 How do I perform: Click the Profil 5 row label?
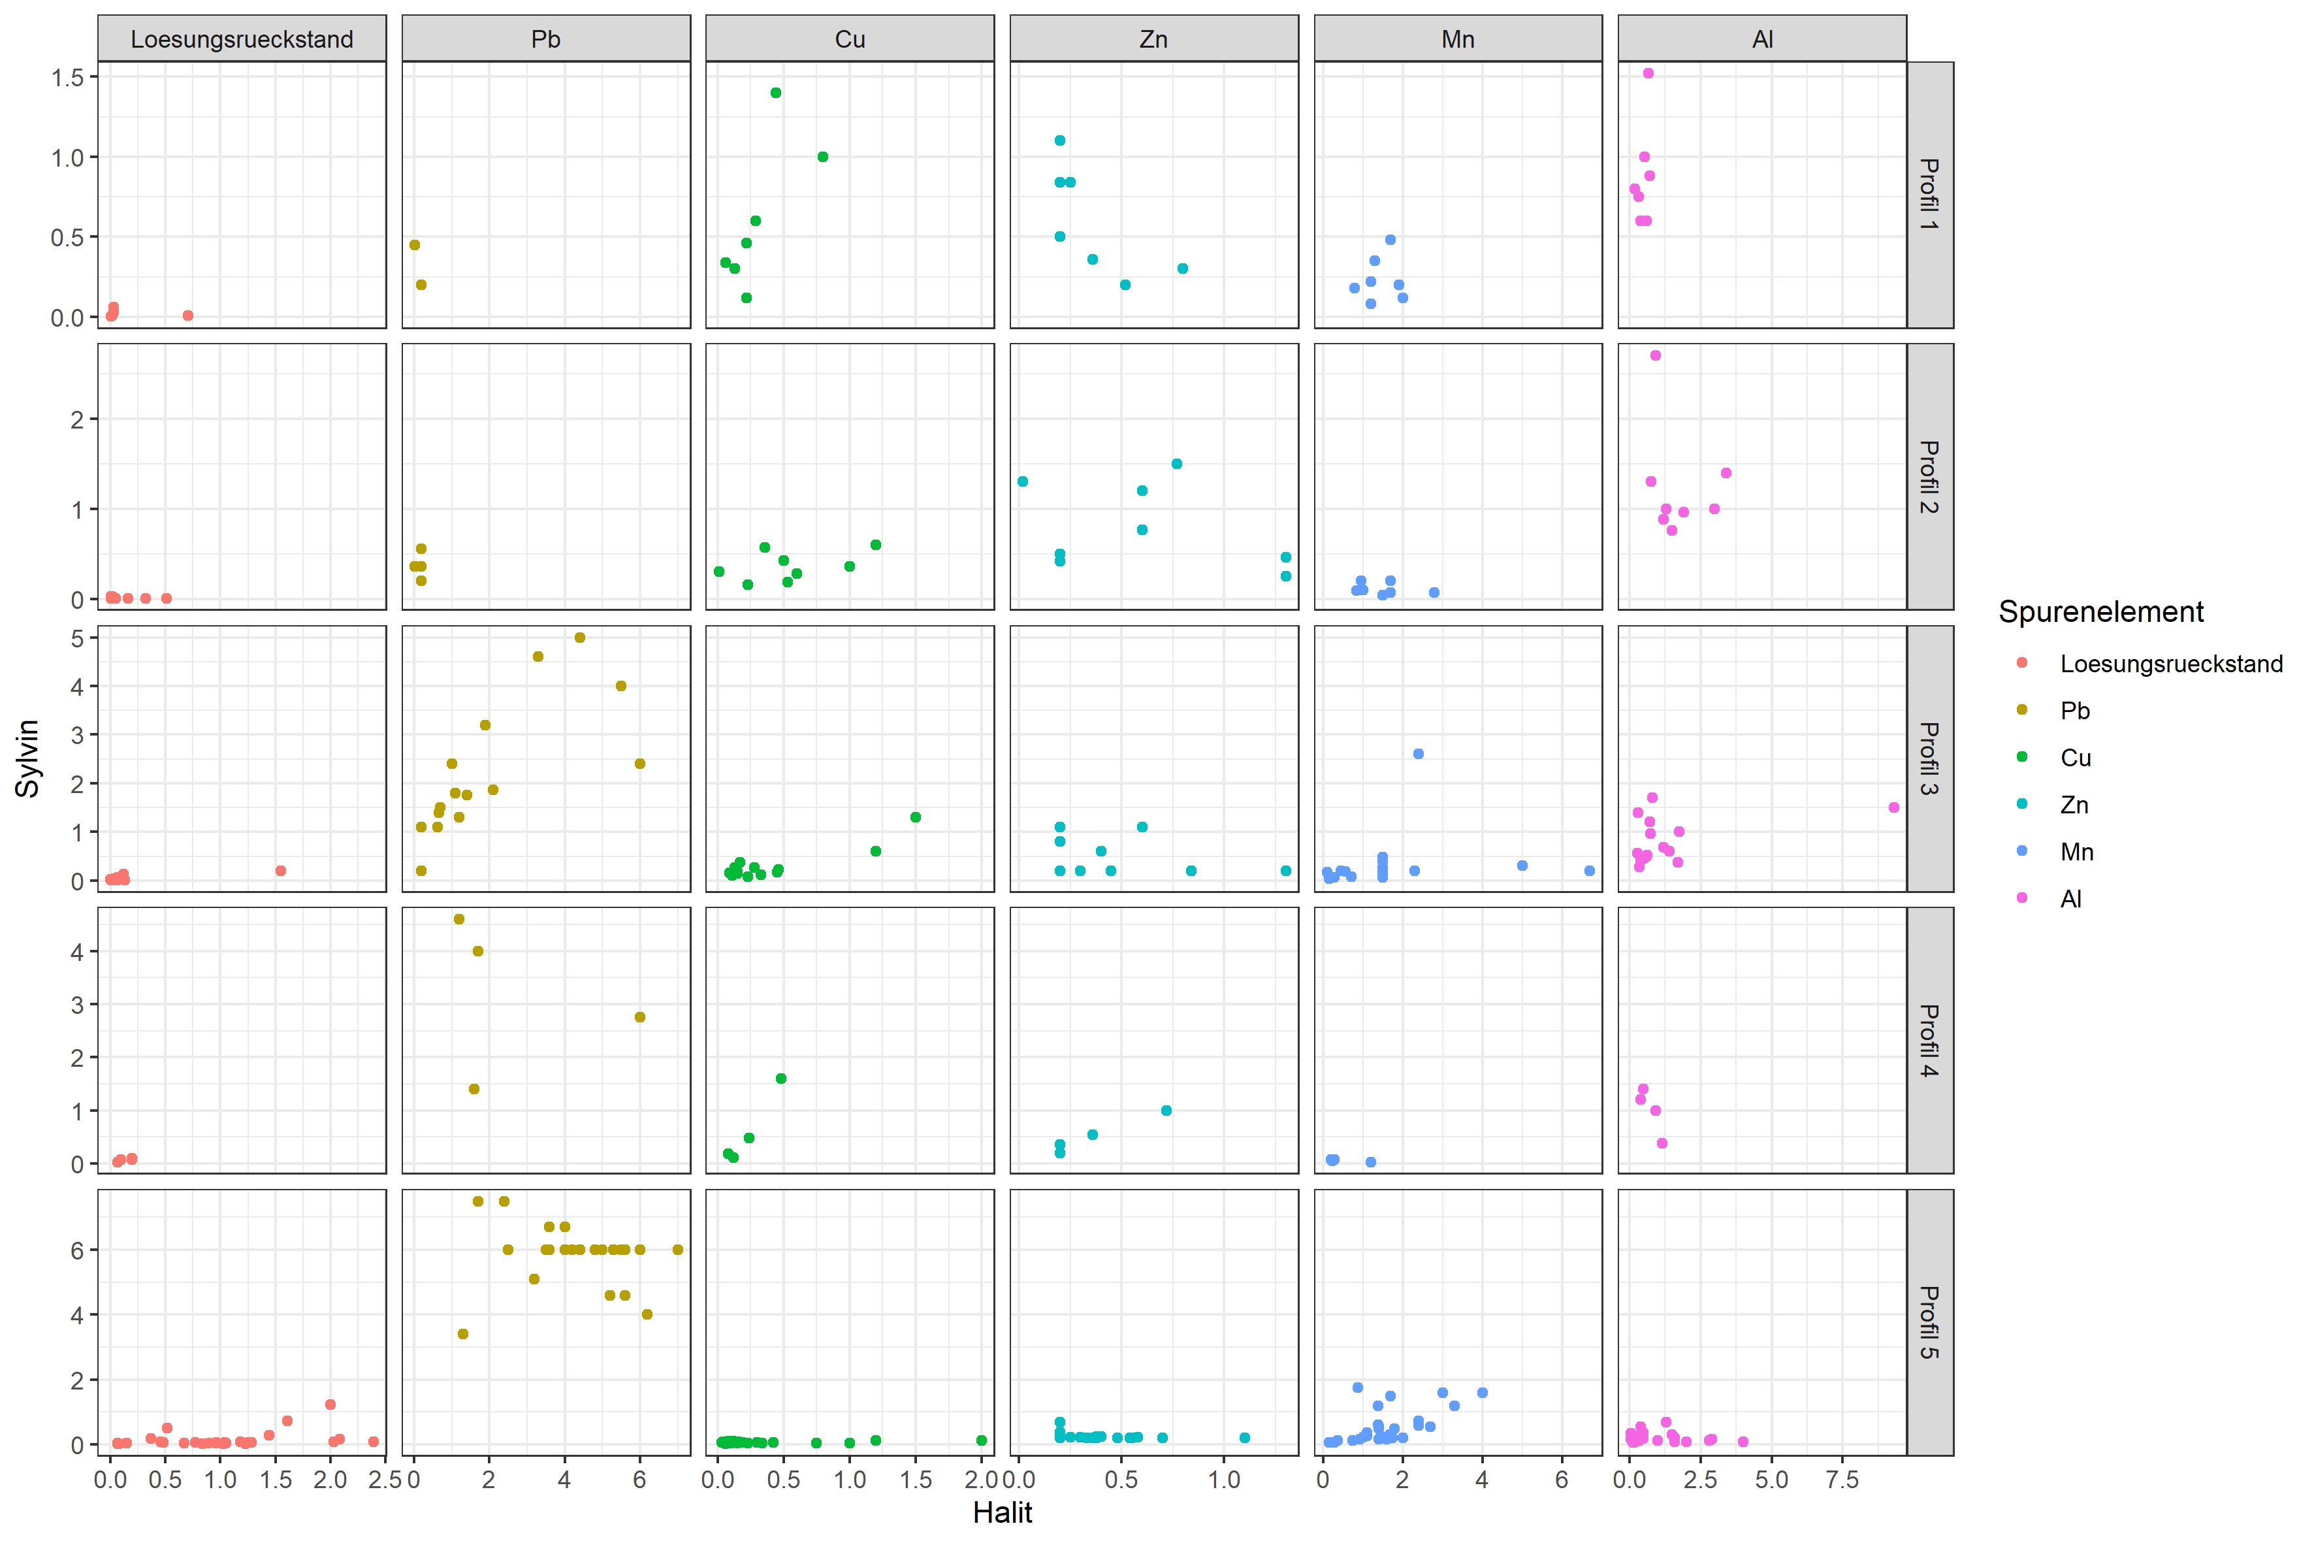point(1929,1322)
